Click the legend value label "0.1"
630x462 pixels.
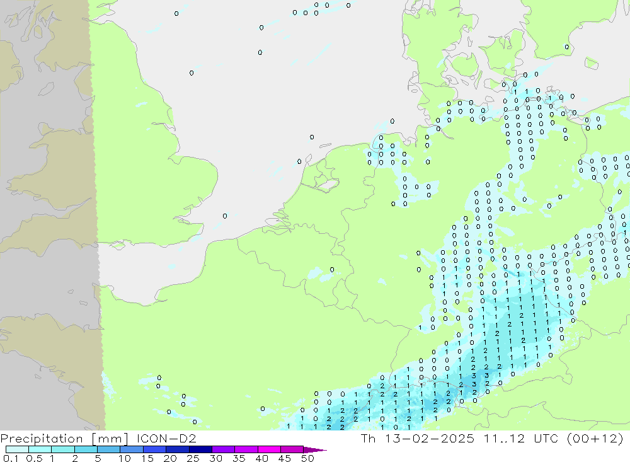point(11,458)
